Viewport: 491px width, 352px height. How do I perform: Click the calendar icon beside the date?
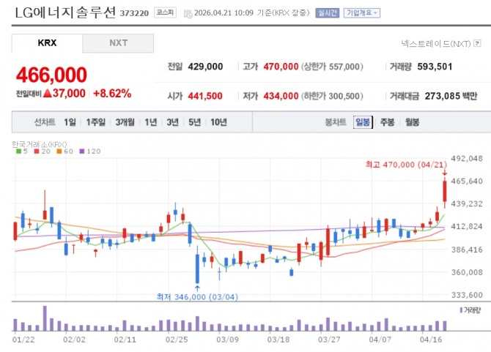[188, 14]
